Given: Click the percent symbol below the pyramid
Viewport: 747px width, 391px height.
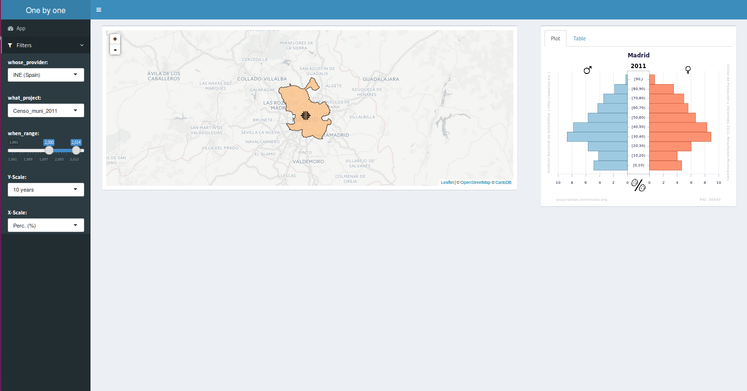Looking at the screenshot, I should pyautogui.click(x=638, y=185).
